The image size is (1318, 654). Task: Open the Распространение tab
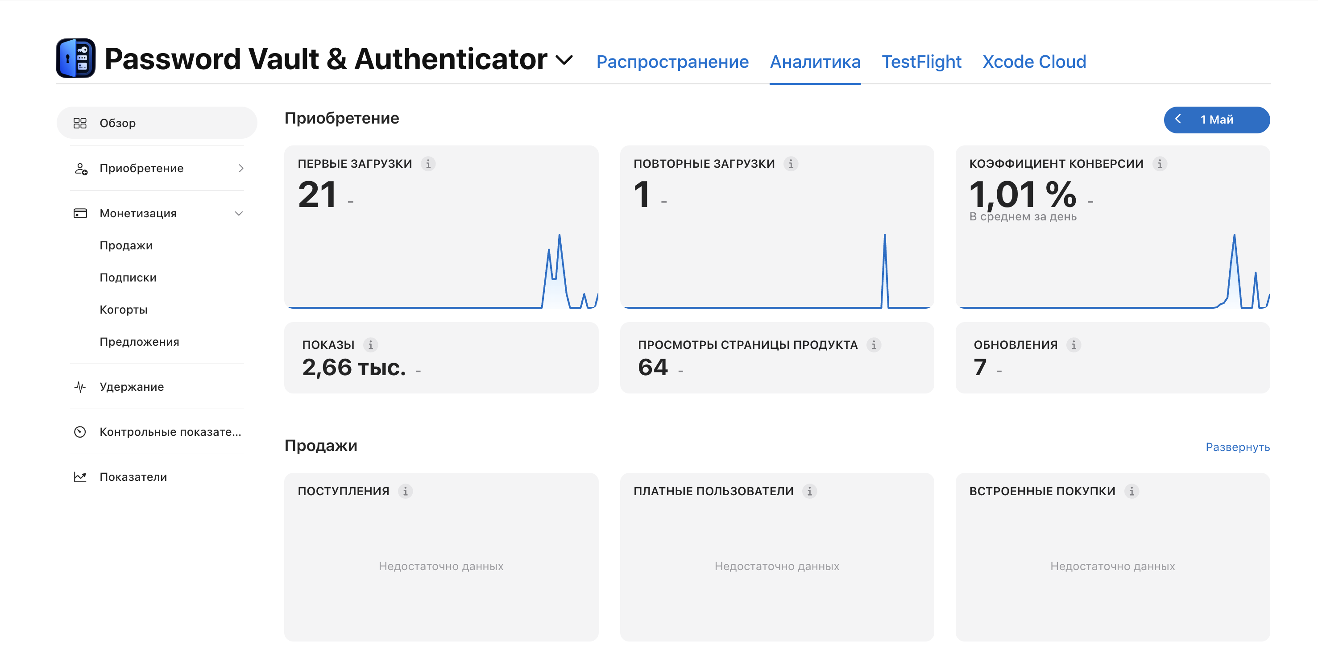(x=672, y=62)
